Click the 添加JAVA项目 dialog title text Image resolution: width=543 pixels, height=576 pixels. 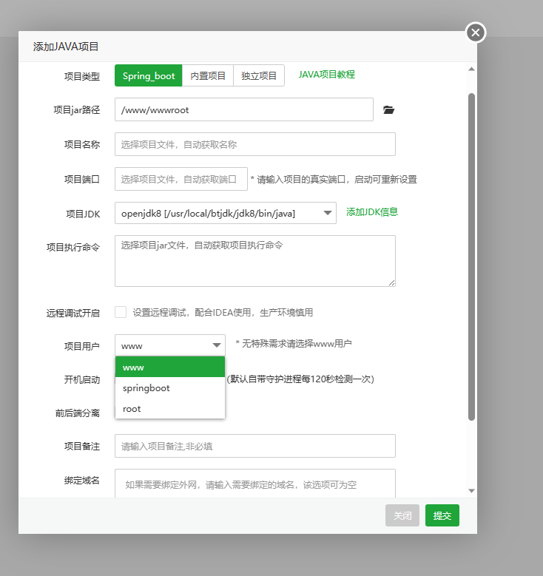tap(66, 47)
